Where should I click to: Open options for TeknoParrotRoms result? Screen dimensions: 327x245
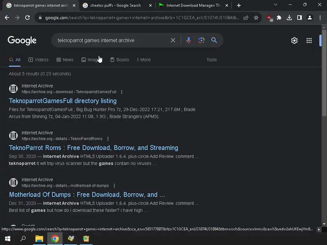108,139
